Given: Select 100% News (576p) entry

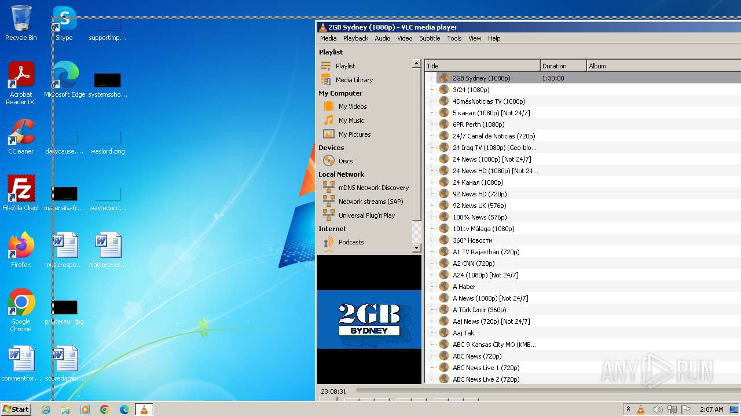Looking at the screenshot, I should pyautogui.click(x=582, y=217).
